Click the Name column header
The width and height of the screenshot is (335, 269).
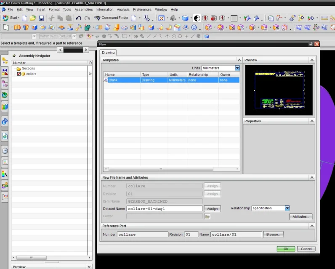(x=122, y=75)
